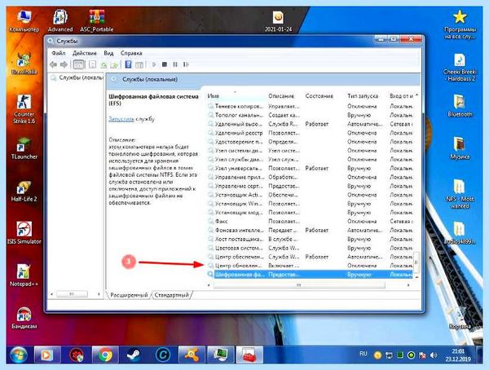Launch TLauncher from the desktop
This screenshot has height=370, width=489.
tap(24, 148)
